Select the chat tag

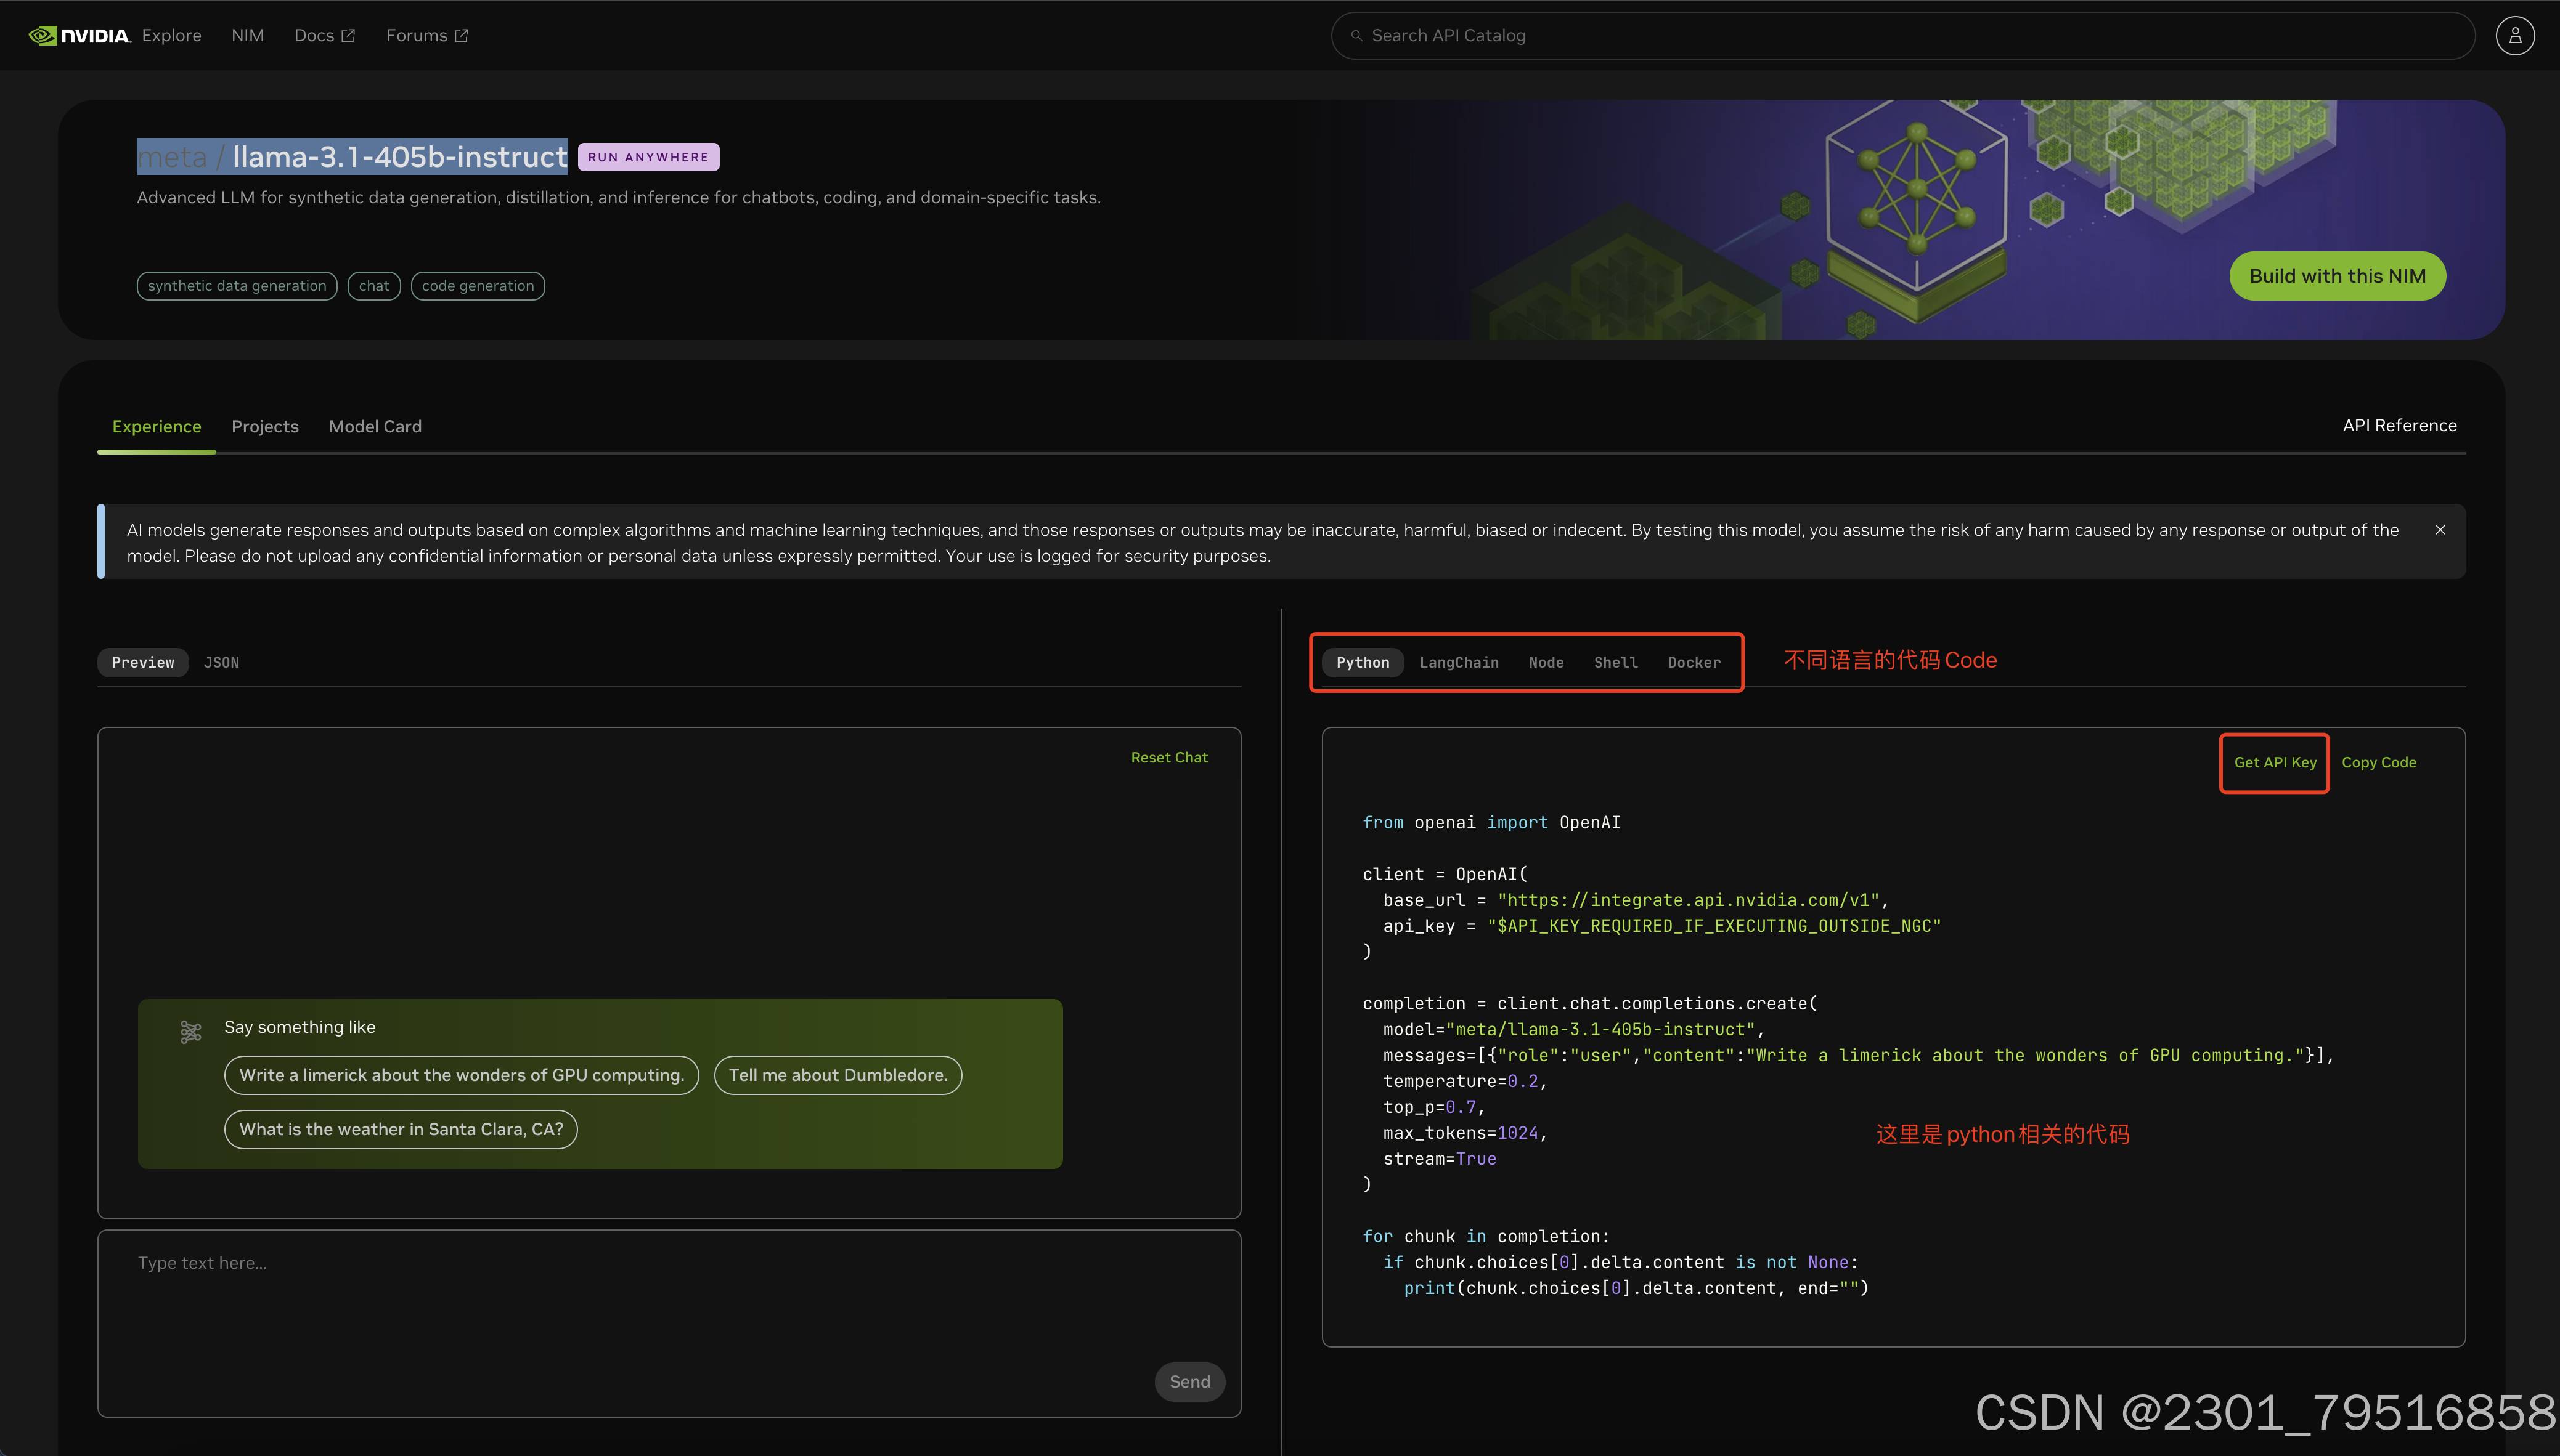[374, 286]
